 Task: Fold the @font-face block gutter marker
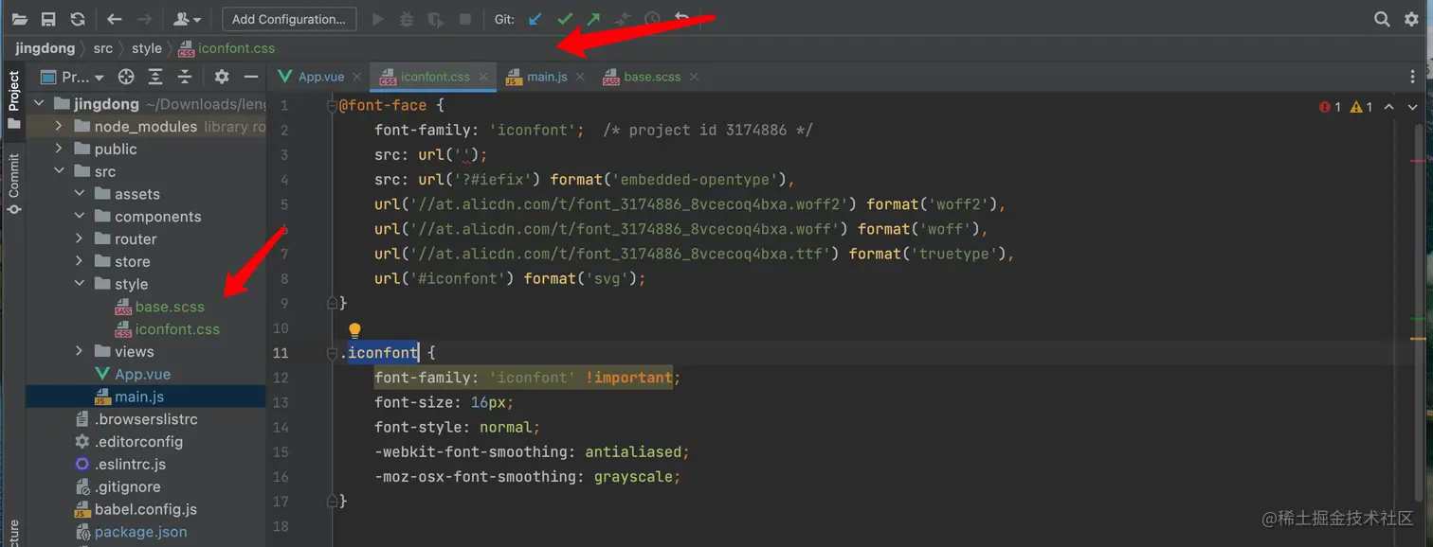pos(332,105)
